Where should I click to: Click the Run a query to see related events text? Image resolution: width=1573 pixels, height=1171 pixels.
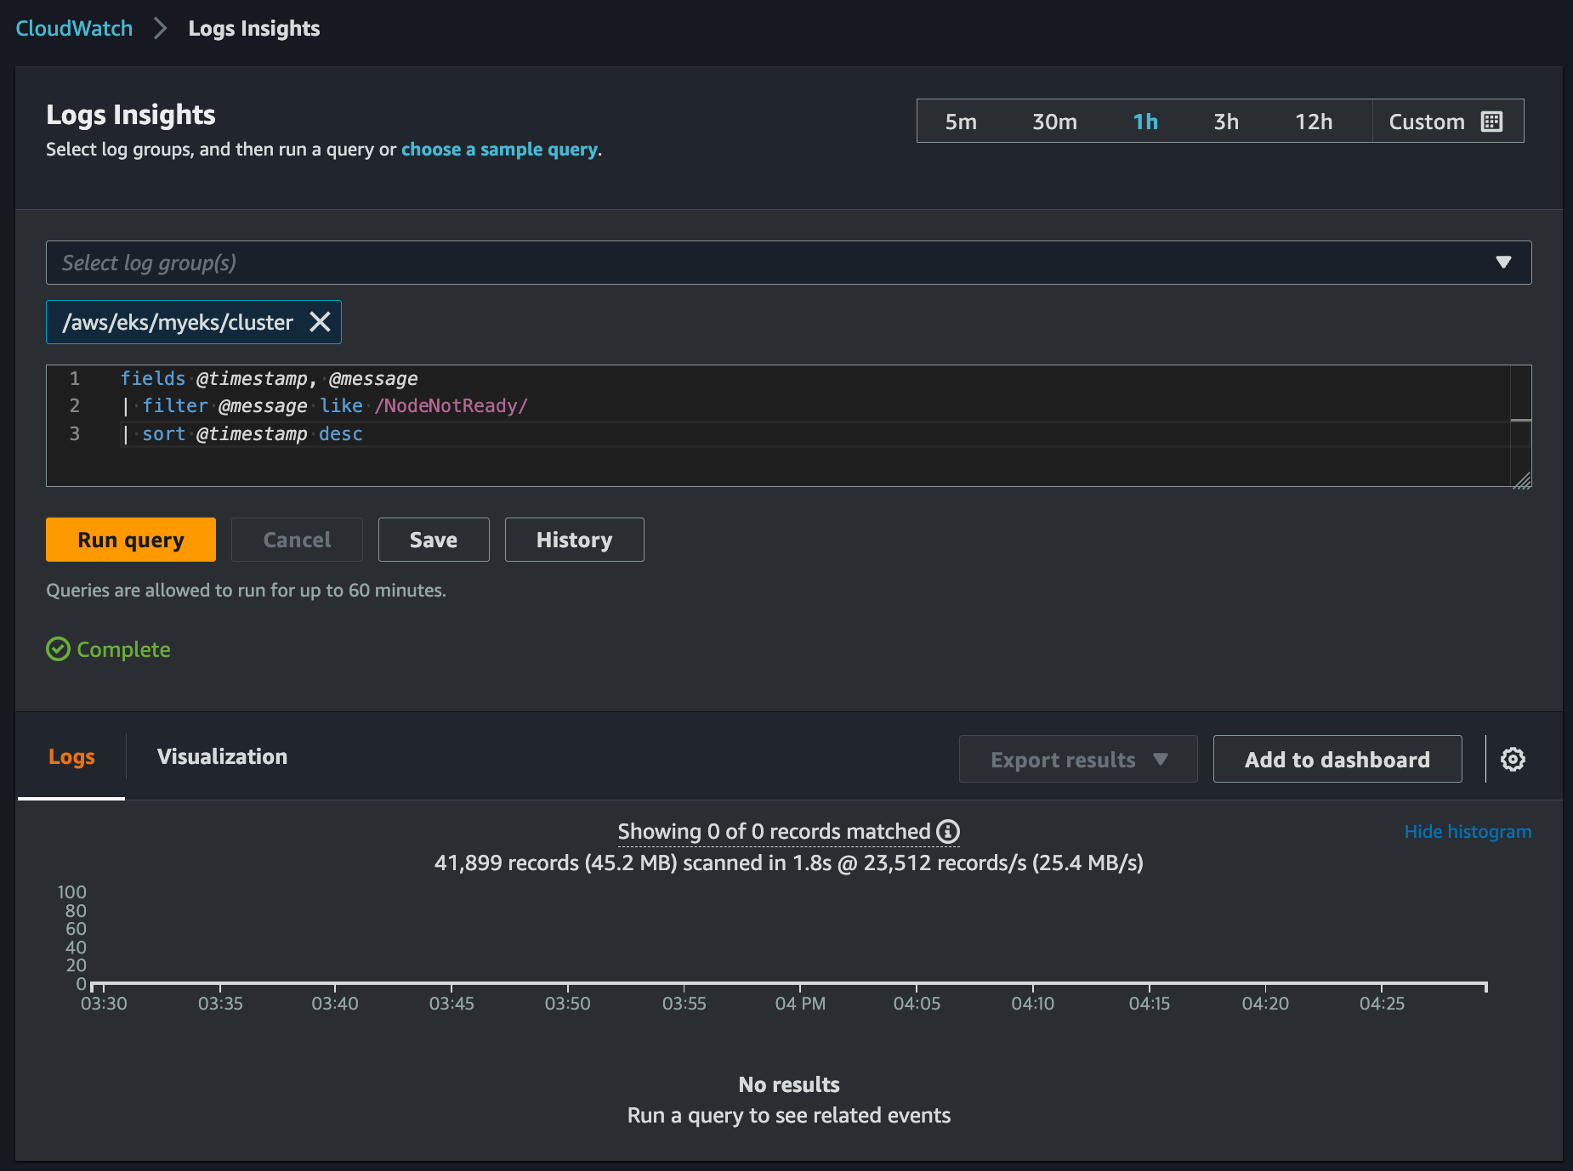click(788, 1115)
